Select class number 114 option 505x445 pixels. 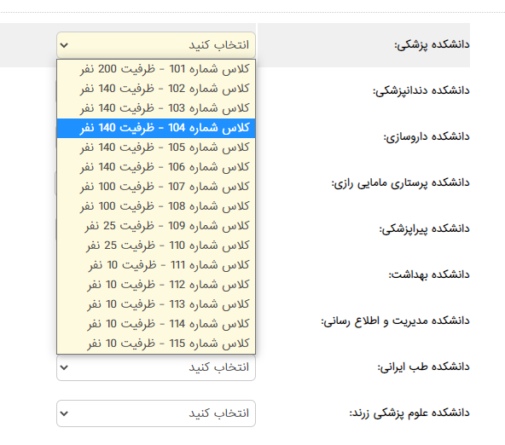pos(156,324)
